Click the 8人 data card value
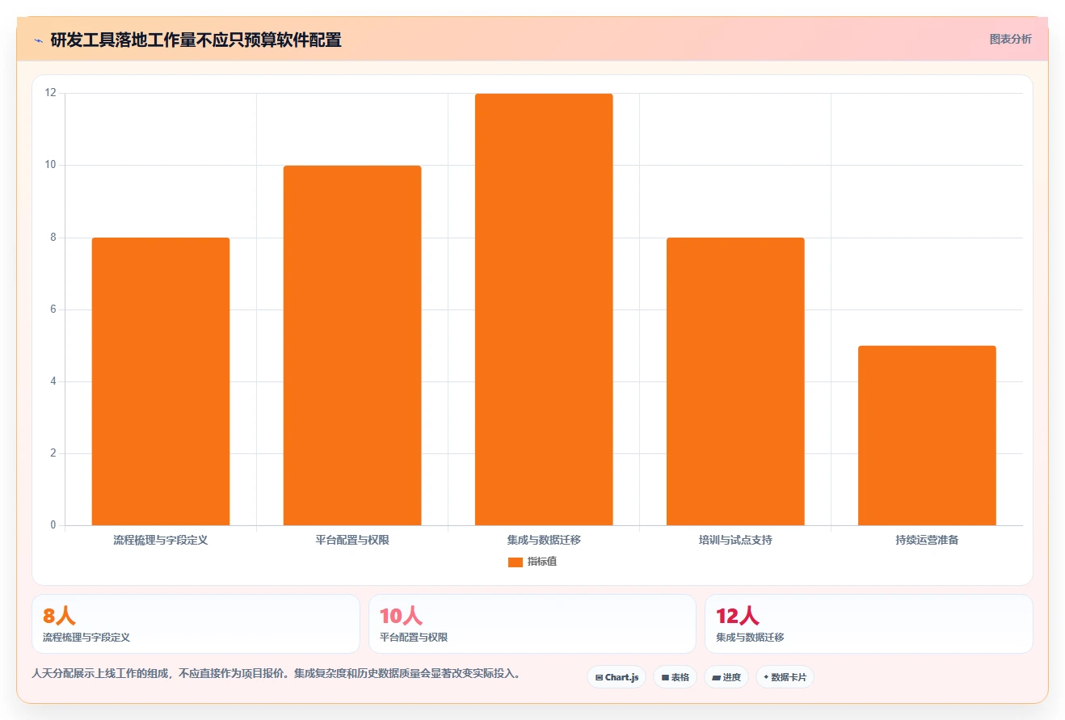Viewport: 1065px width, 720px height. click(59, 616)
